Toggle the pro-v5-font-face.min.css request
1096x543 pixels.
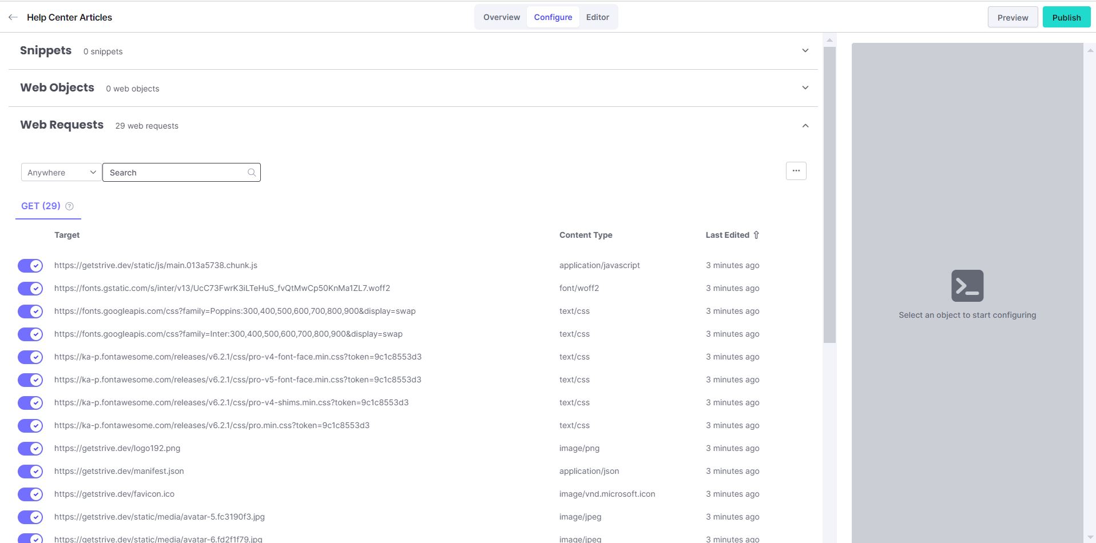(30, 380)
